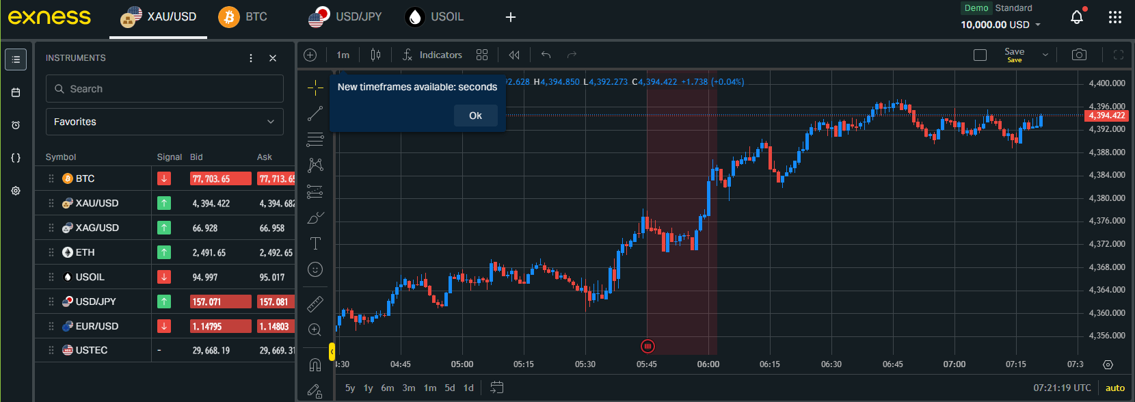Start bar replay with rewind icon
The width and height of the screenshot is (1135, 402).
click(514, 55)
